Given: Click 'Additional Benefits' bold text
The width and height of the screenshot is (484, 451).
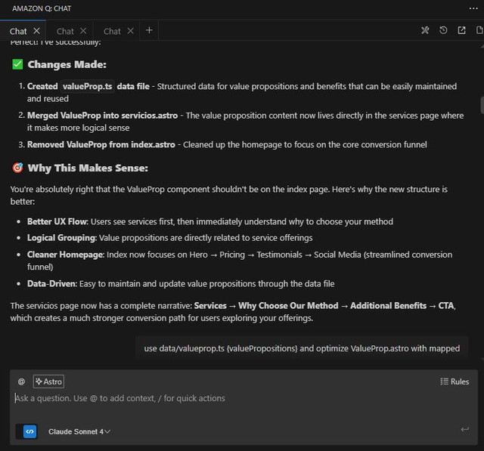Looking at the screenshot, I should tap(388, 306).
